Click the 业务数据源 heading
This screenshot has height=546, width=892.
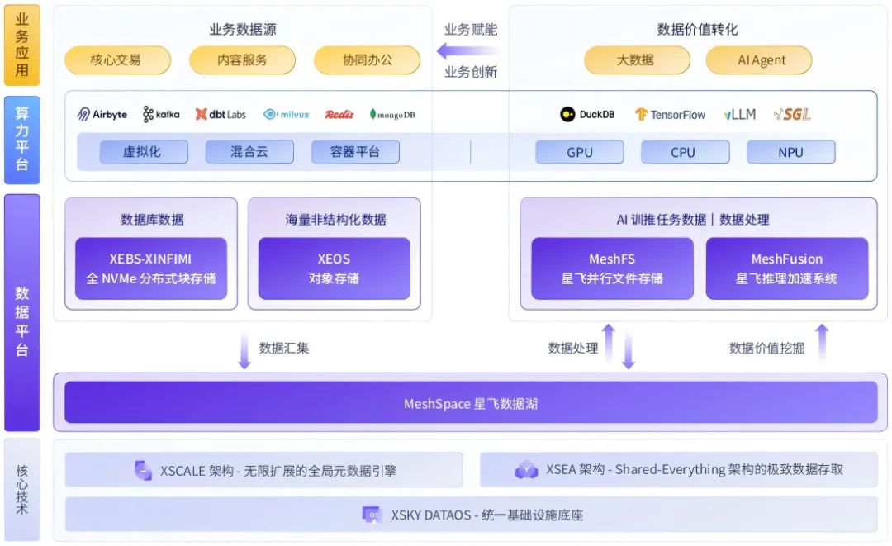[x=243, y=30]
